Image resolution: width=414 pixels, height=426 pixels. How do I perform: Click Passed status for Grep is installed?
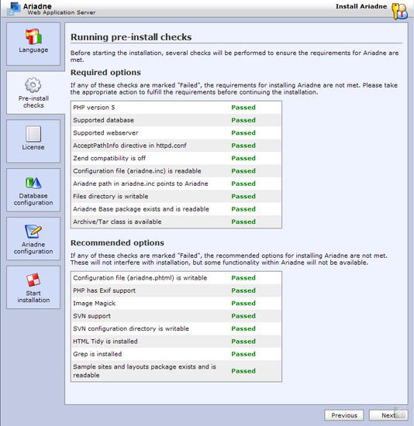click(x=243, y=354)
